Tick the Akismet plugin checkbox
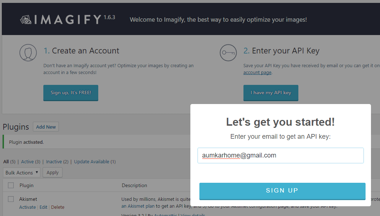 (x=11, y=199)
